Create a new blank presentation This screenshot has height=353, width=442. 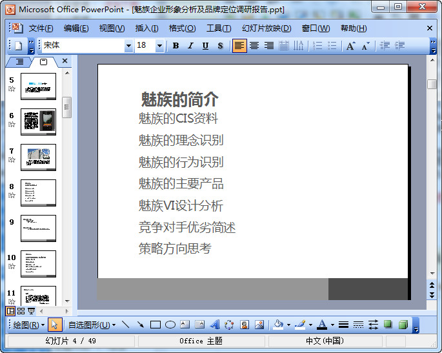pos(19,45)
